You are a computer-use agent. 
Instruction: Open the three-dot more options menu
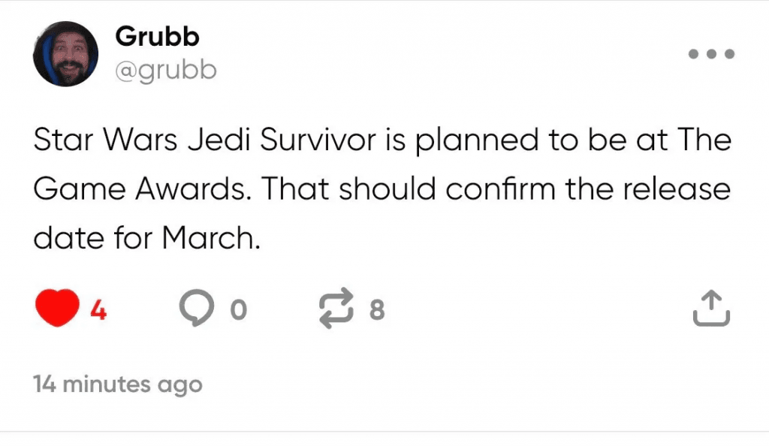coord(710,54)
